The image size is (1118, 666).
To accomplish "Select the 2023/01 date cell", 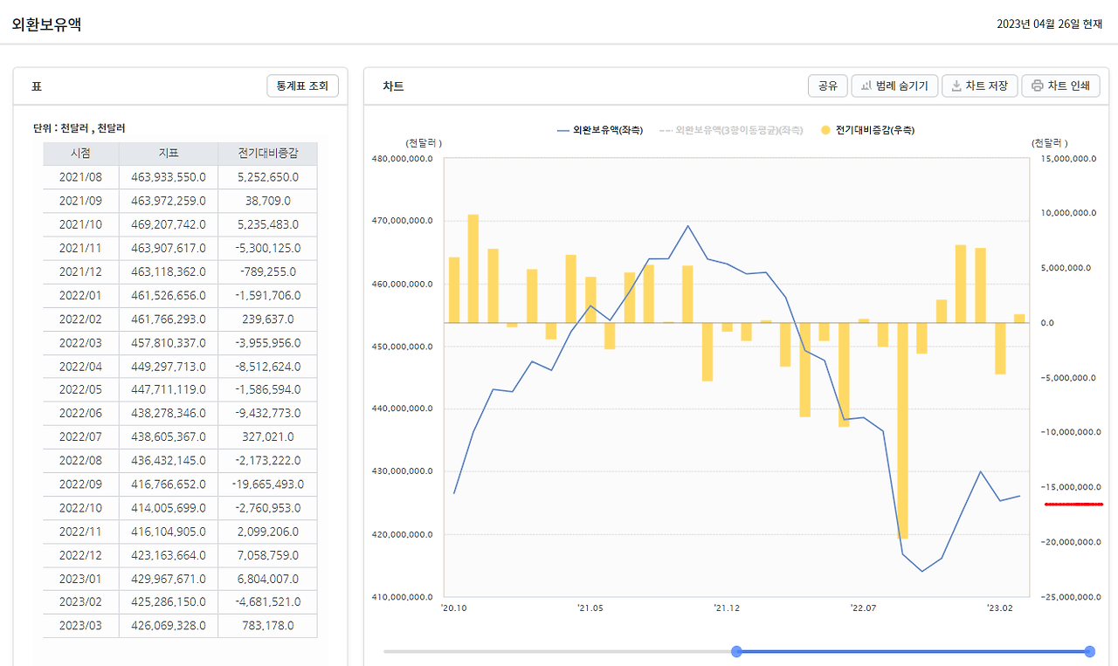I will click(x=81, y=578).
